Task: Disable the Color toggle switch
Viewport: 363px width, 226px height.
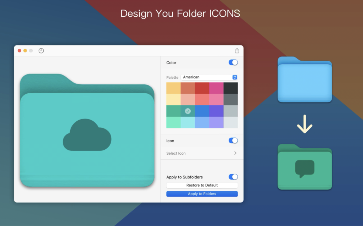Action: 233,62
